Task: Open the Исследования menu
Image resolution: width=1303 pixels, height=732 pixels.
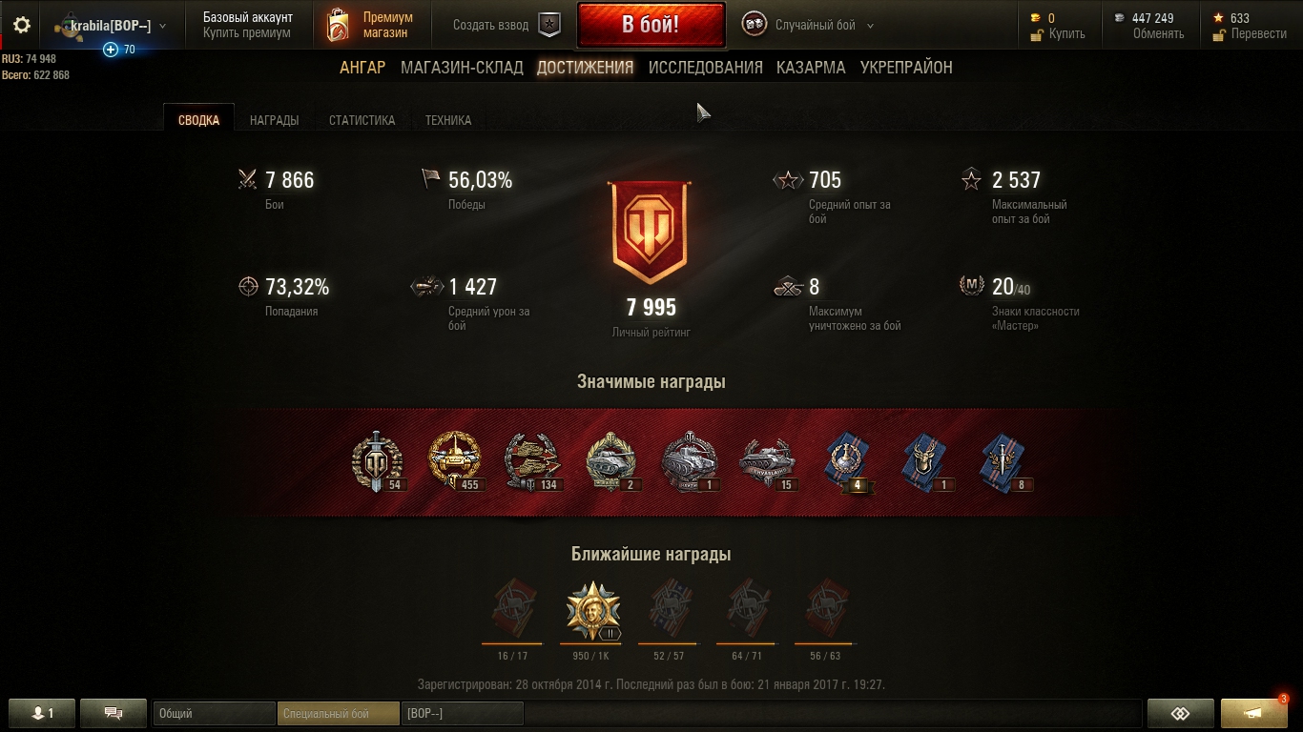Action: (705, 67)
